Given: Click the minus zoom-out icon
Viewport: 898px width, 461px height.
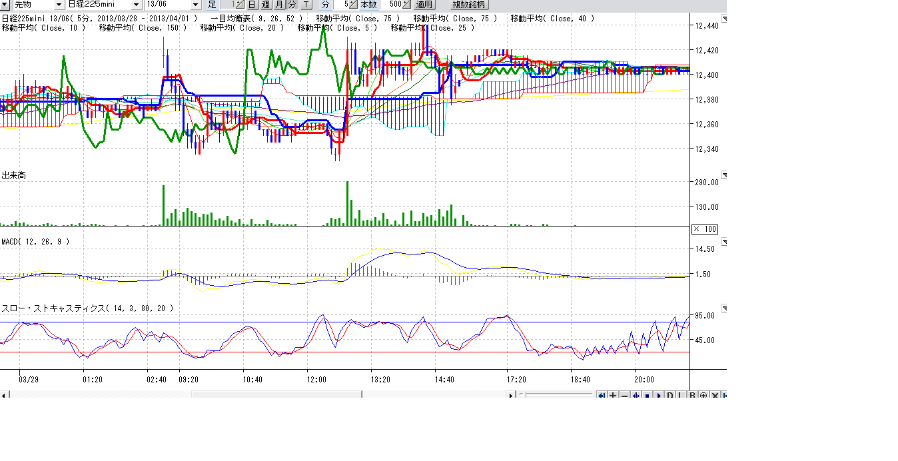Looking at the screenshot, I should [624, 396].
